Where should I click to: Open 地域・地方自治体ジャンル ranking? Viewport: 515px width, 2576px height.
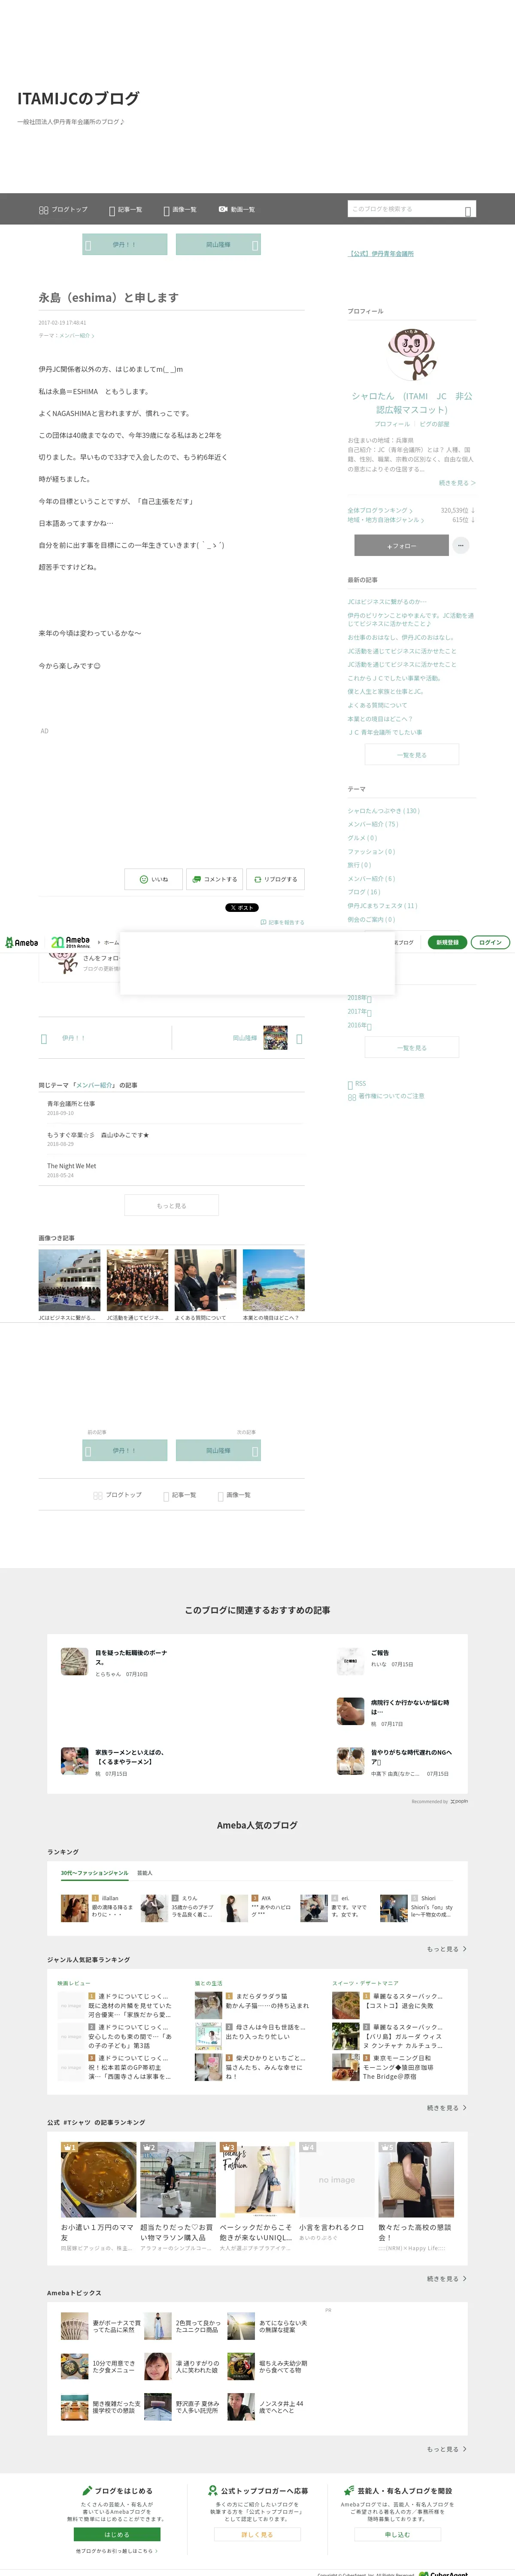click(386, 520)
